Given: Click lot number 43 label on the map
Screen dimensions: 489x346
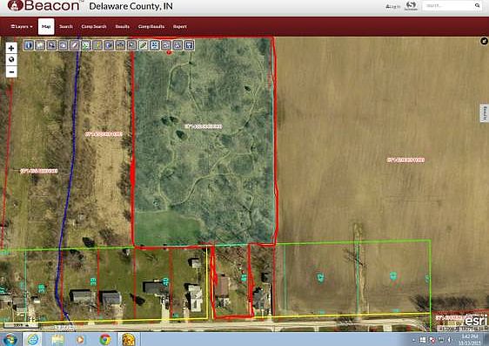Looking at the screenshot, I should tap(393, 276).
